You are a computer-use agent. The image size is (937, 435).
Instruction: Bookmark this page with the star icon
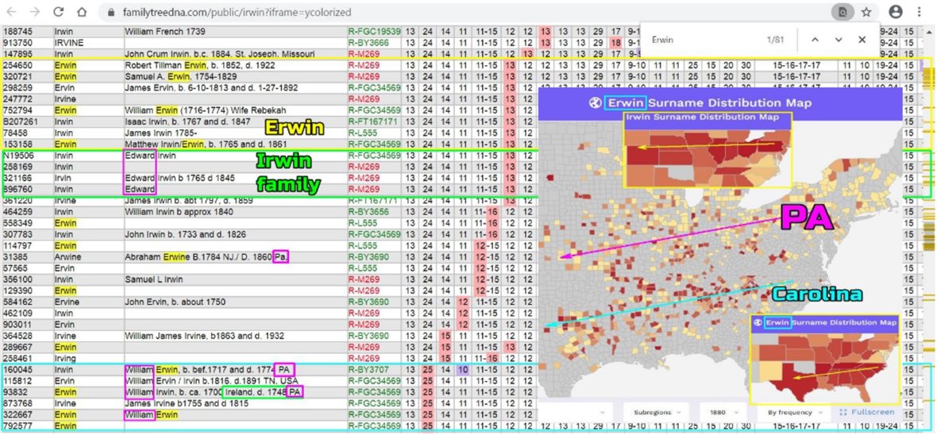(866, 12)
